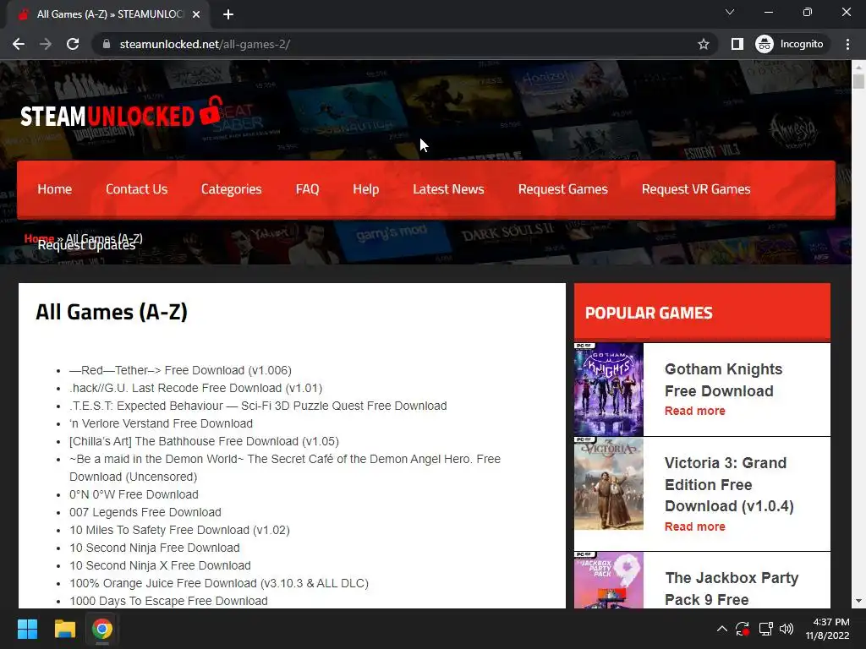Image resolution: width=866 pixels, height=649 pixels.
Task: Open the Help nav item
Action: point(365,189)
